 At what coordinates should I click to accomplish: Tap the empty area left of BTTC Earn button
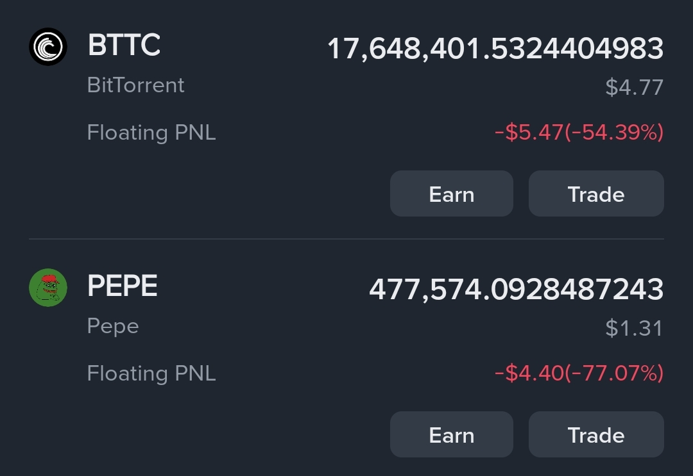[x=208, y=193]
